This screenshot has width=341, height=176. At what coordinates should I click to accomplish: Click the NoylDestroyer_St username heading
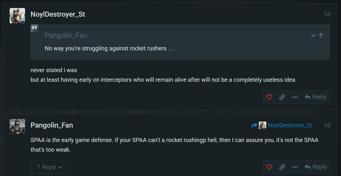(x=58, y=14)
